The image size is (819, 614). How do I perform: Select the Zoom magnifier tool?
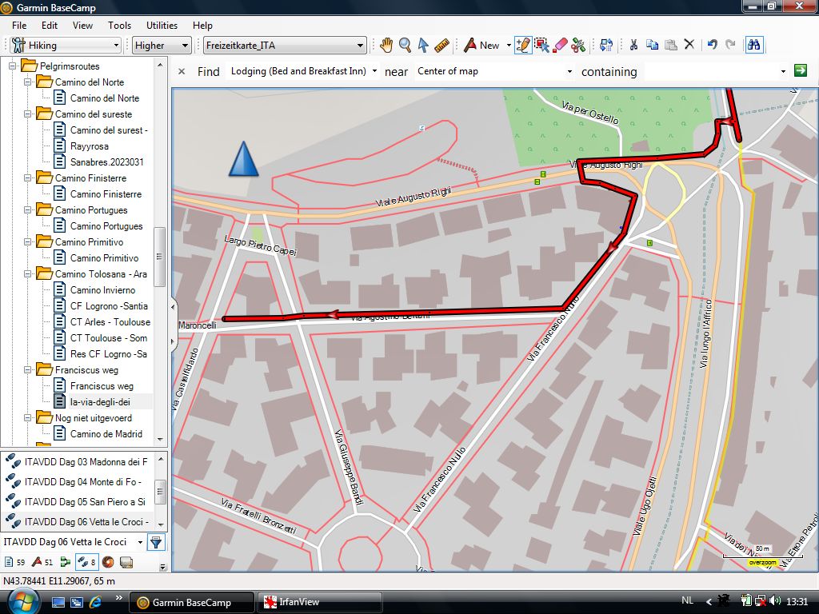(405, 46)
